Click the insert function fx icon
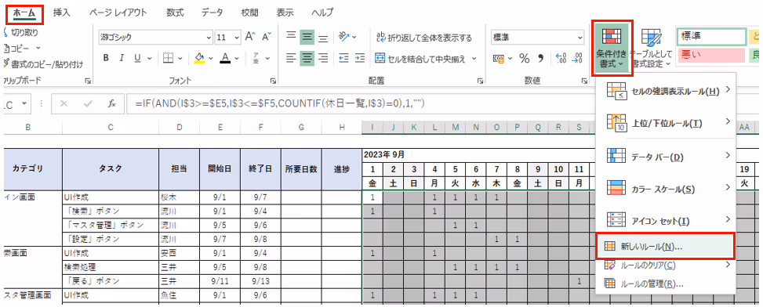763x307 pixels. 112,103
